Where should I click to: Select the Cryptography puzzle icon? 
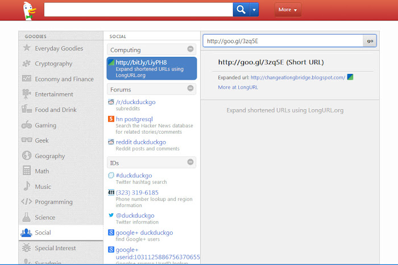[x=27, y=63]
